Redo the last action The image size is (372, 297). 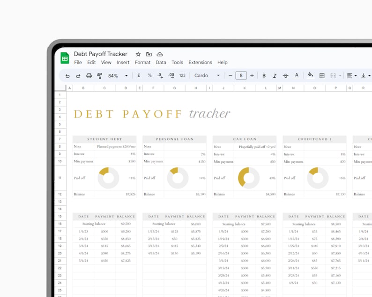[78, 76]
